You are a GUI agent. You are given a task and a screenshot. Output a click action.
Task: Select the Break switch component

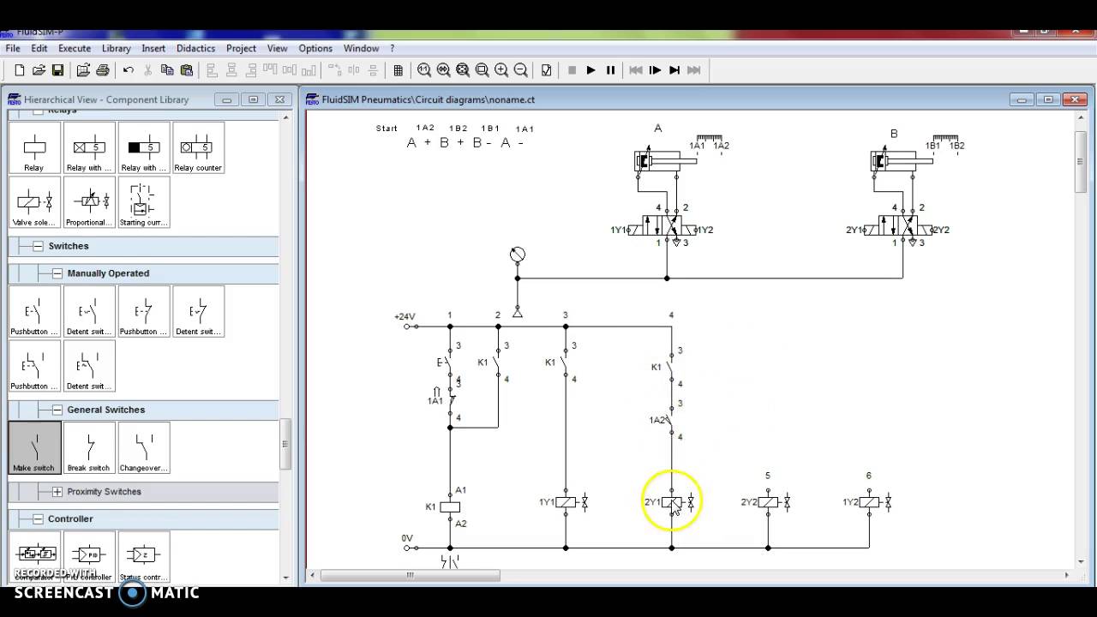(x=89, y=447)
